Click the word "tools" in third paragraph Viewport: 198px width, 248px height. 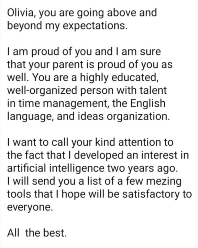pyautogui.click(x=20, y=194)
